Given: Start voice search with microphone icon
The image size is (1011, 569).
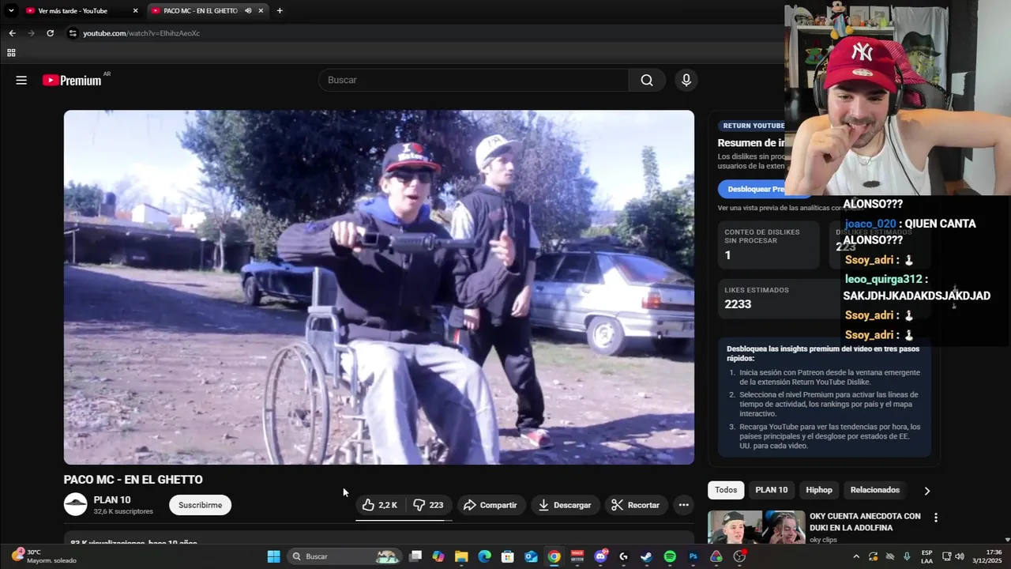Looking at the screenshot, I should click(x=686, y=80).
